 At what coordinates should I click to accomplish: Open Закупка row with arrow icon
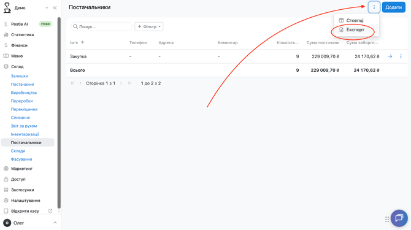coord(390,56)
